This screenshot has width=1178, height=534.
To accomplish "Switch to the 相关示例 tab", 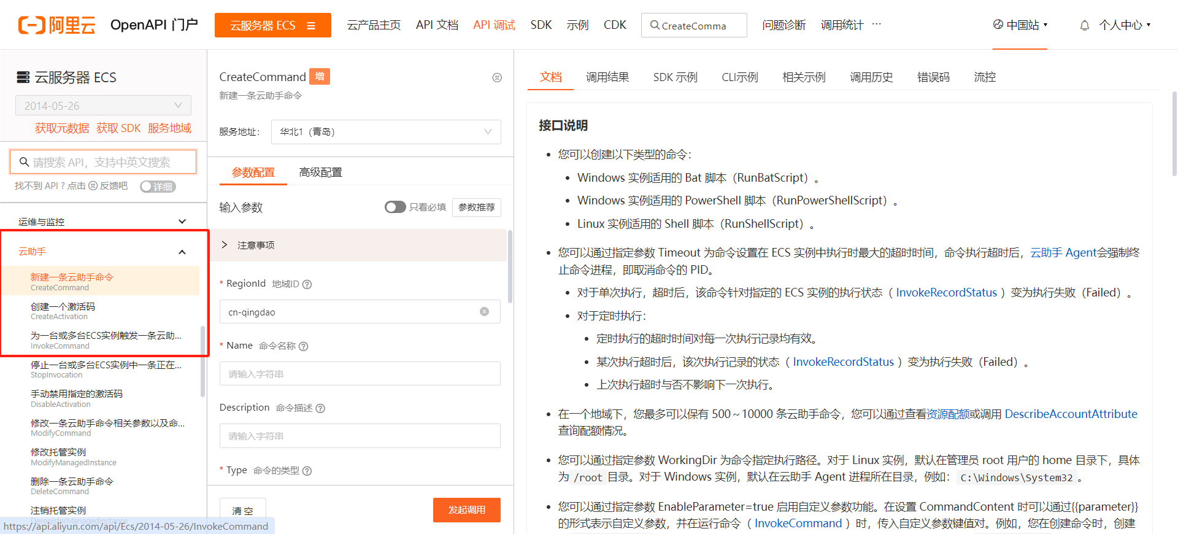I will click(804, 77).
